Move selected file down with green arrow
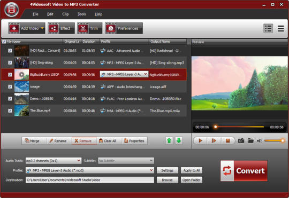The image size is (289, 198). click(x=179, y=141)
